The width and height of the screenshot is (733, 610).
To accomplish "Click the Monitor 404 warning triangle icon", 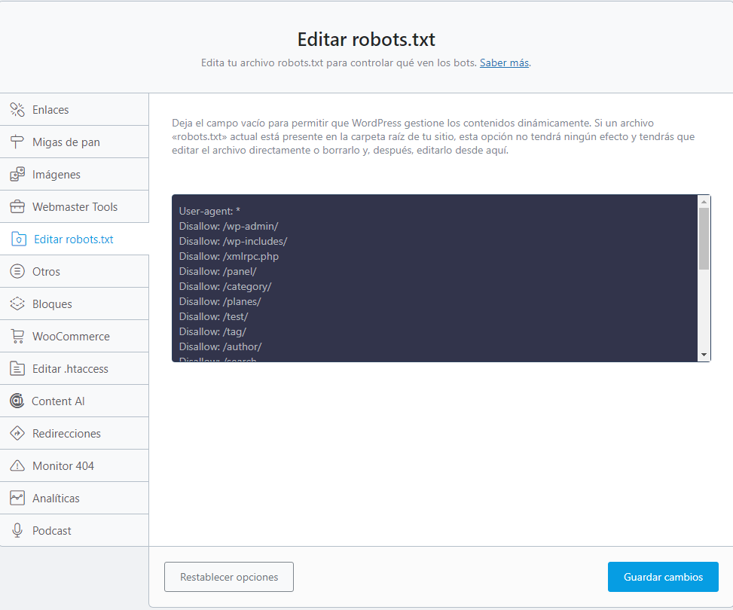I will 17,465.
